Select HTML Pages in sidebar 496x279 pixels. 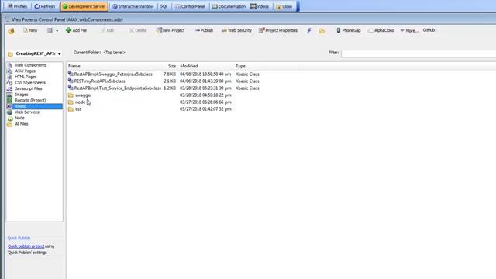point(26,77)
